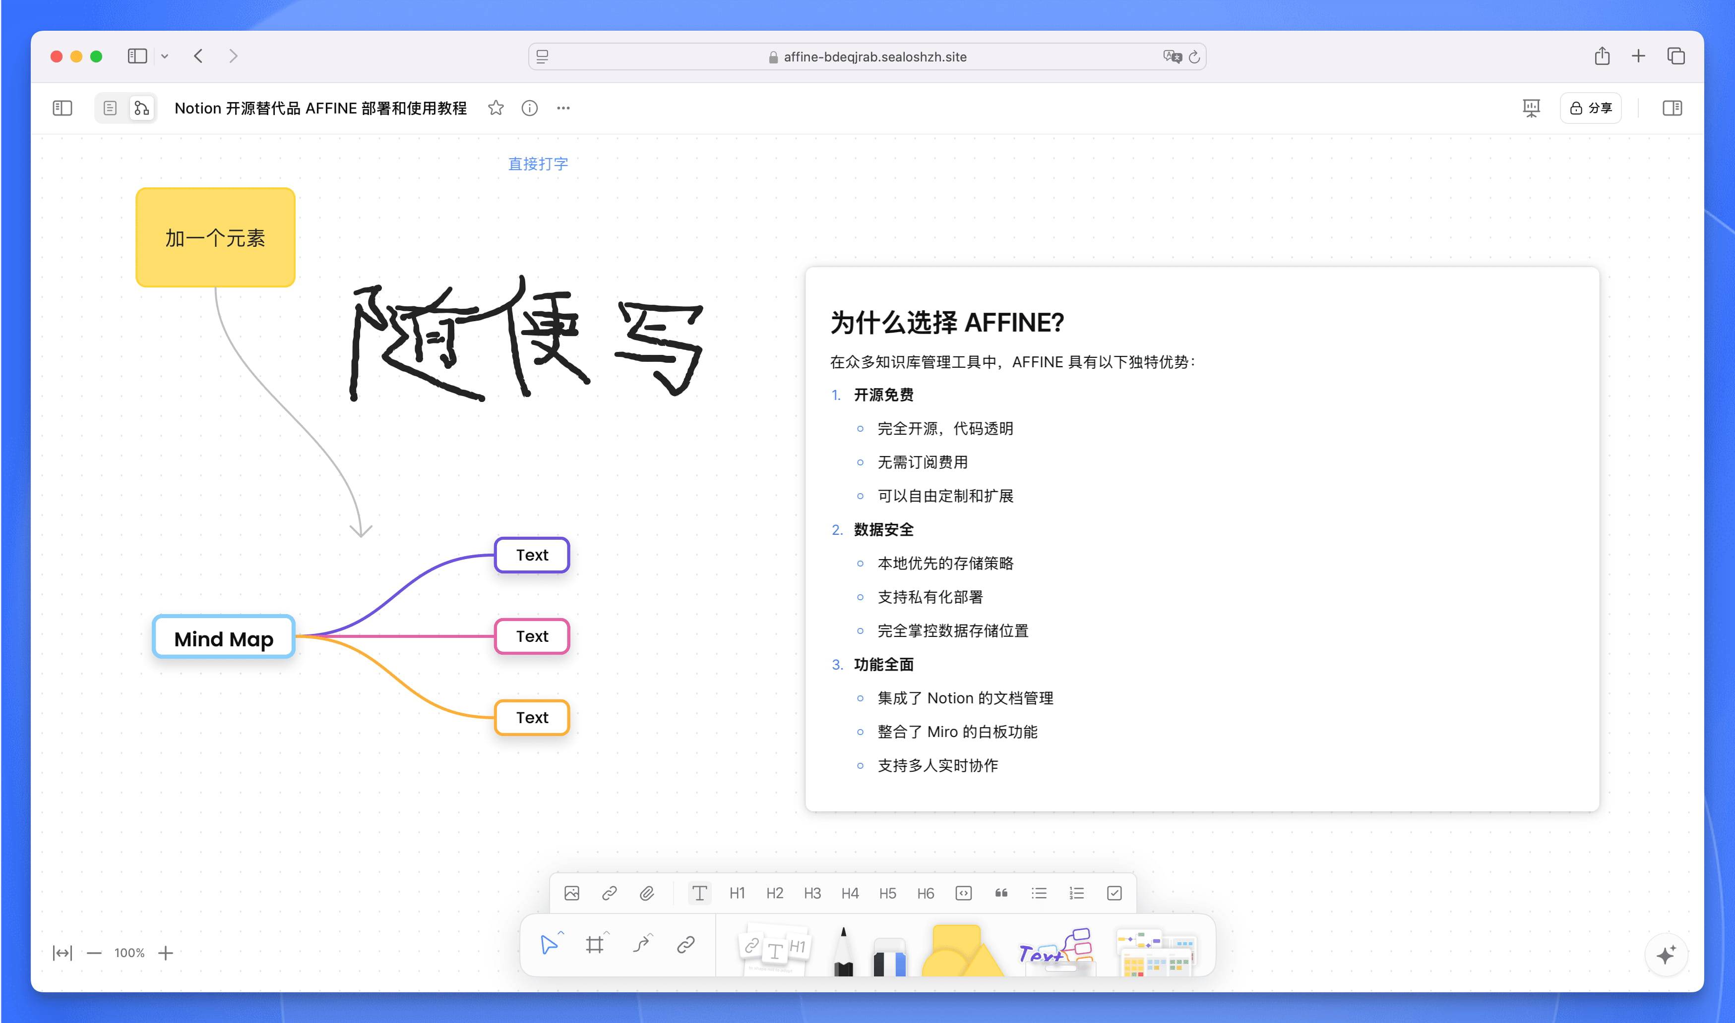The width and height of the screenshot is (1735, 1023).
Task: Open the AI sparkle assistant button
Action: pos(1666,955)
